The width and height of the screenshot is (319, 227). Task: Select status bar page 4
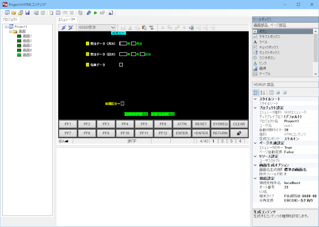[x=240, y=141]
